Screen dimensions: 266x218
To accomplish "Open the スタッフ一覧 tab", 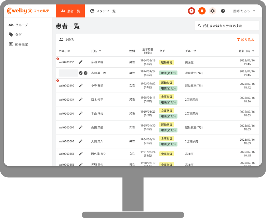I will click(103, 11).
